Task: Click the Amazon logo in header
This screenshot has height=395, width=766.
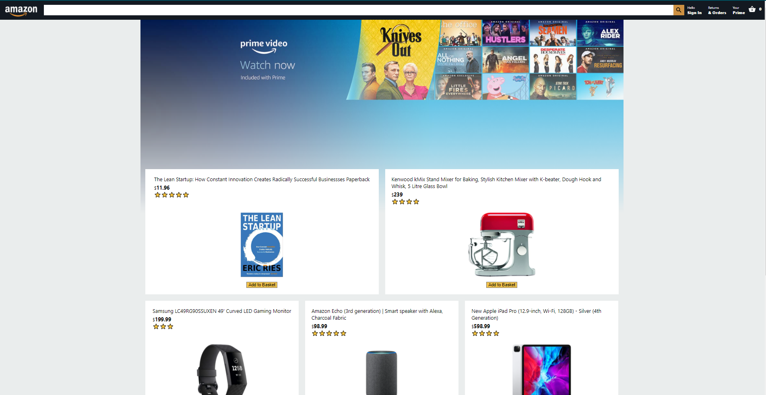Action: [x=21, y=11]
